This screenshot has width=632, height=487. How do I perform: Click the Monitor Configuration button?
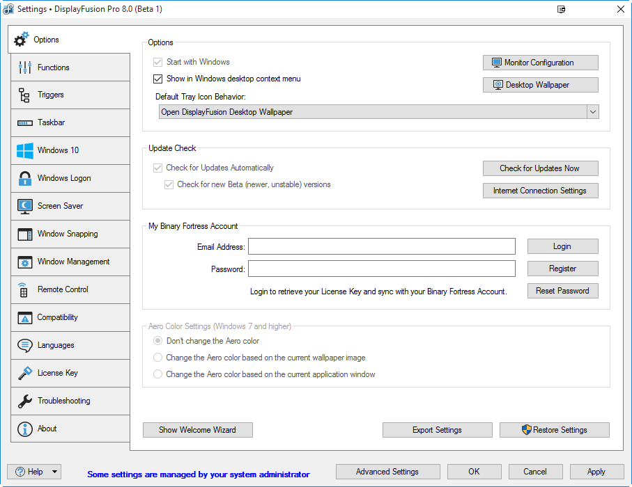[x=540, y=63]
